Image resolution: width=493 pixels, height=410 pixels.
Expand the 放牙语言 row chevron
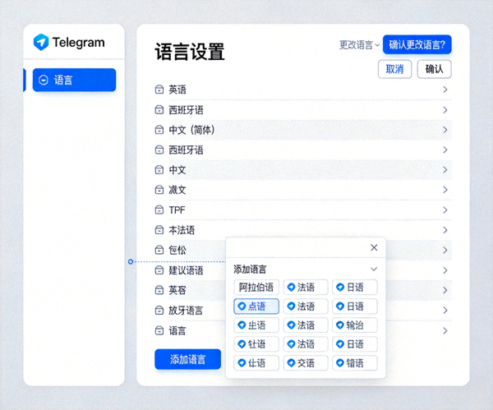click(445, 311)
